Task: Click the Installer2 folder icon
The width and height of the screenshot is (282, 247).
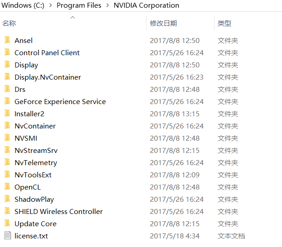Action: [x=7, y=114]
